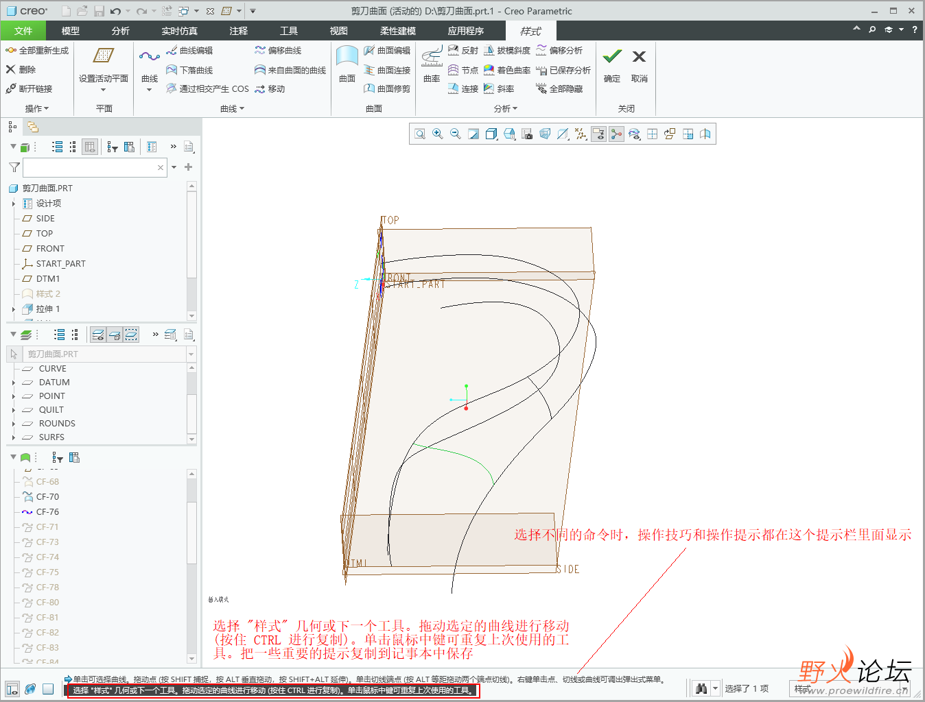925x702 pixels.
Task: Click 偏移曲线 offset curve tool
Action: 278,51
